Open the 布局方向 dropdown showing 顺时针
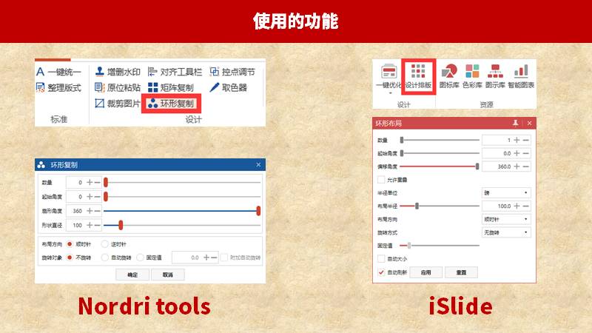The width and height of the screenshot is (592, 333). tap(506, 219)
